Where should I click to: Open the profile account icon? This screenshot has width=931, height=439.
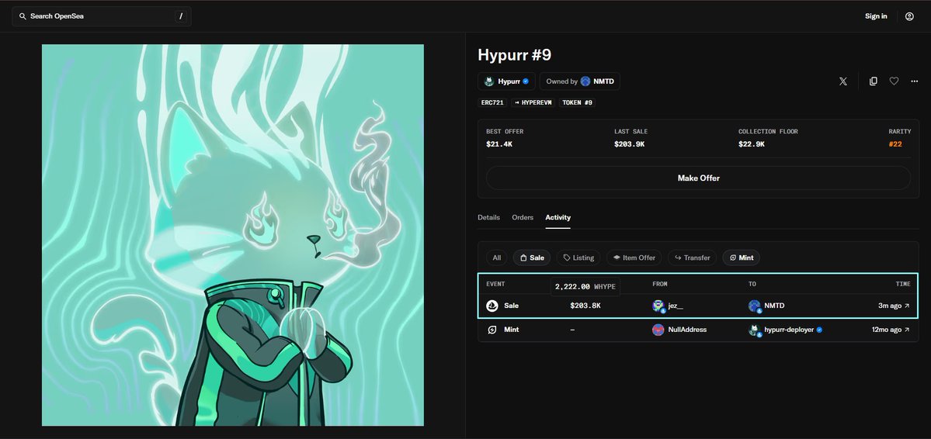click(x=909, y=16)
